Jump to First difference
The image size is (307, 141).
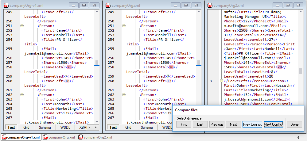click(184, 124)
